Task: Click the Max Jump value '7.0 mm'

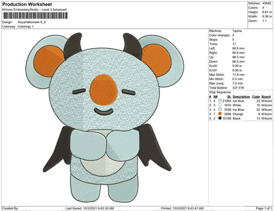Action: point(238,83)
